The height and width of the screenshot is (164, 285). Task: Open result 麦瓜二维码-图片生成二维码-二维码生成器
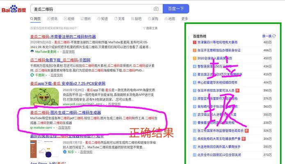coord(66,113)
